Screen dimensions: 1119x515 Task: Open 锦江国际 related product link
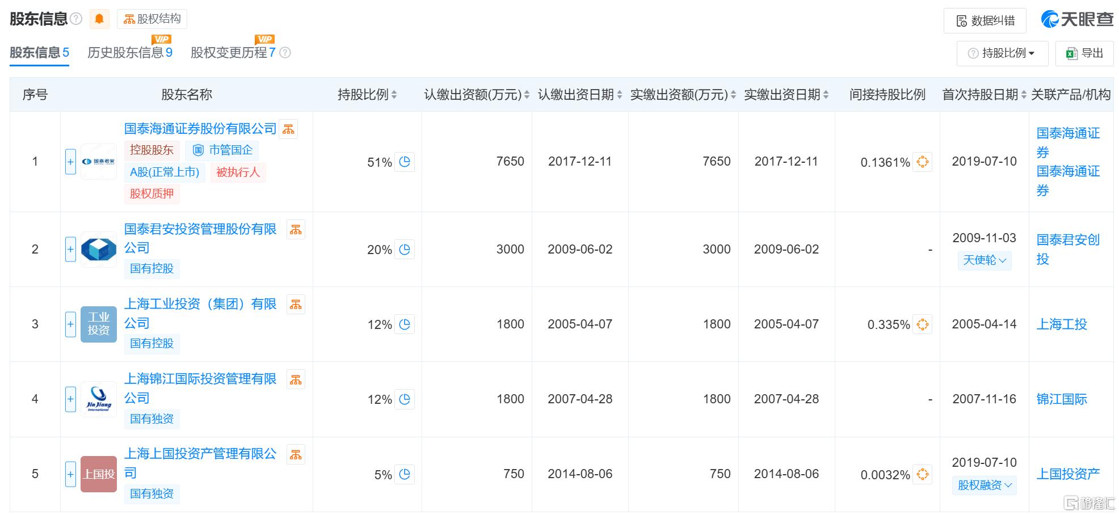[1062, 399]
